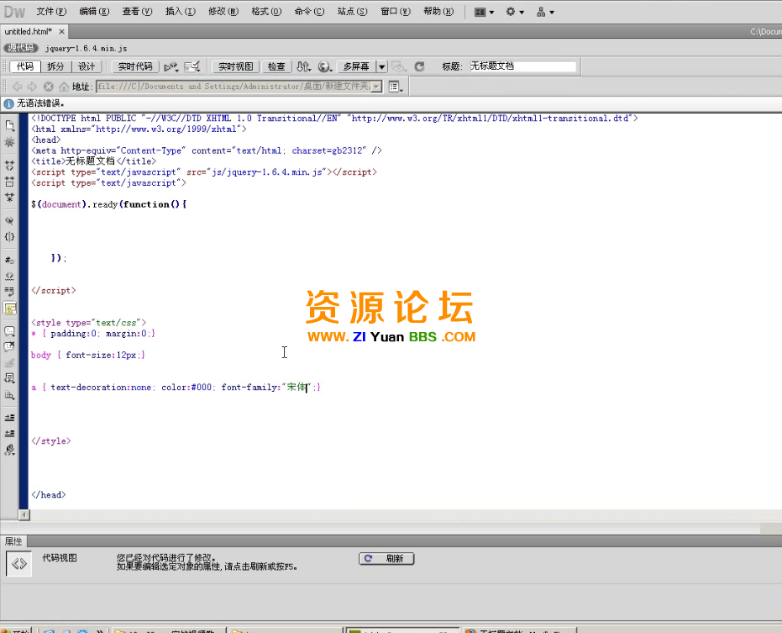Click the W3C validation icon
Image resolution: width=782 pixels, height=633 pixels.
pyautogui.click(x=192, y=66)
